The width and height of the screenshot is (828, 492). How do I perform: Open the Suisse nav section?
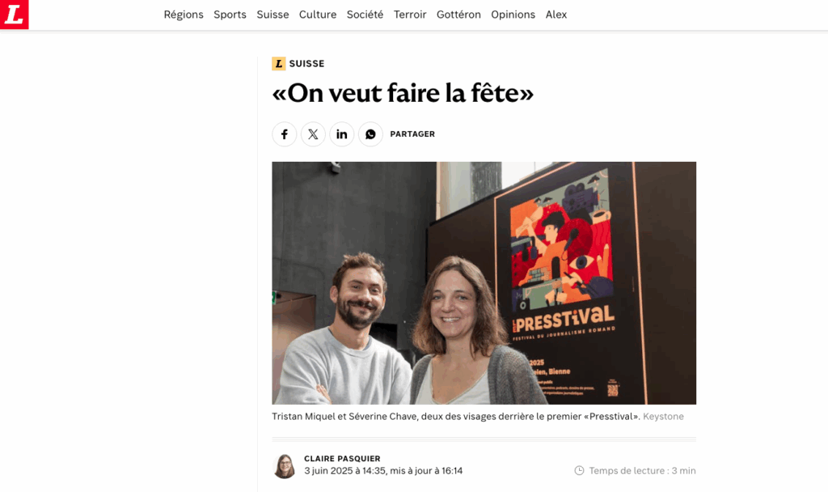click(272, 15)
